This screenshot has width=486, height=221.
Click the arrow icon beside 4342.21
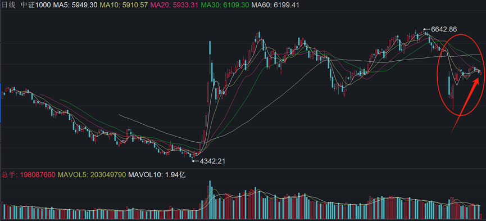coord(196,161)
